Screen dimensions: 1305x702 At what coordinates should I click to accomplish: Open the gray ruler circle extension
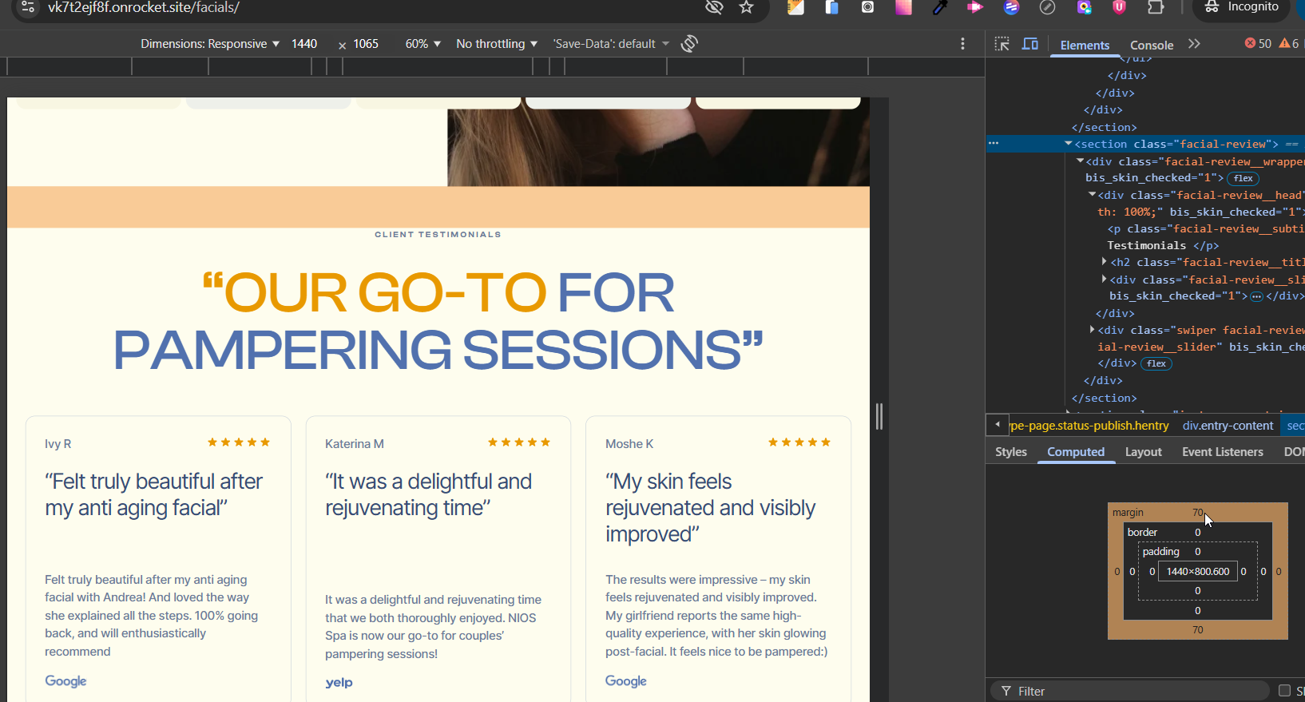(x=1047, y=7)
